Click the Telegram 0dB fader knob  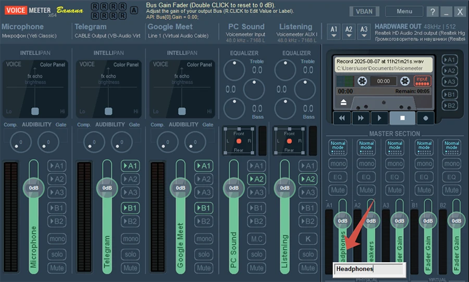coord(107,188)
